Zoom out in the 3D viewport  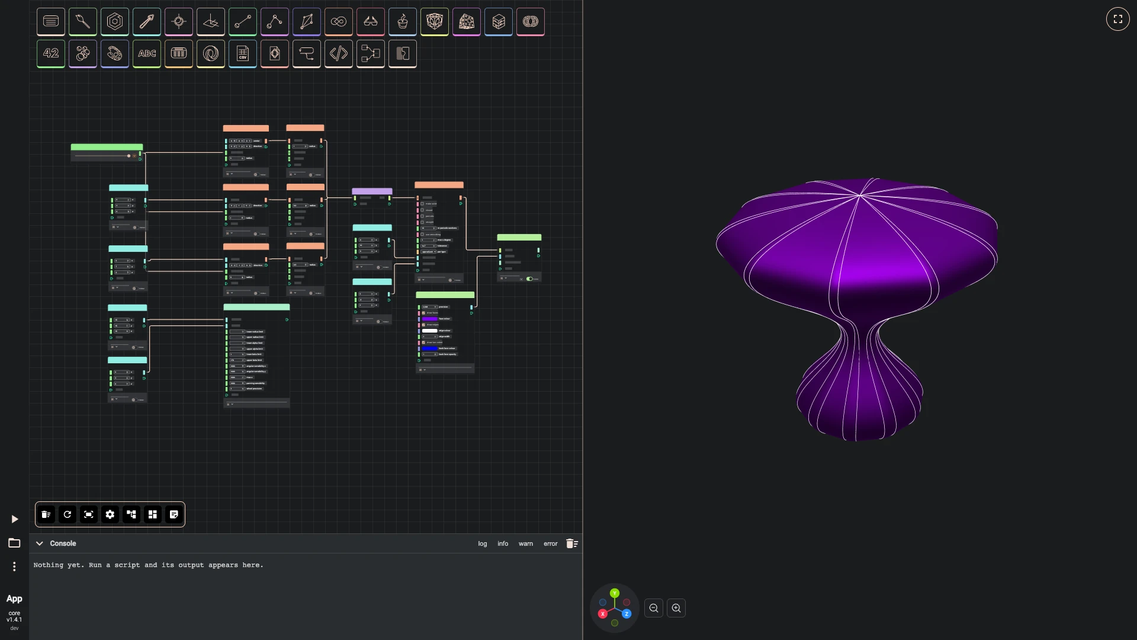pos(654,608)
